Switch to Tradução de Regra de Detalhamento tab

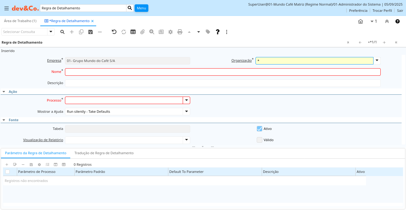click(104, 153)
